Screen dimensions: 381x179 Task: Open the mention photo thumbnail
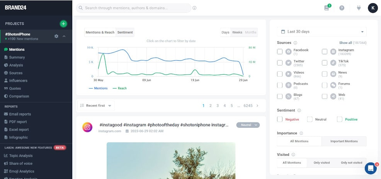[x=171, y=161]
